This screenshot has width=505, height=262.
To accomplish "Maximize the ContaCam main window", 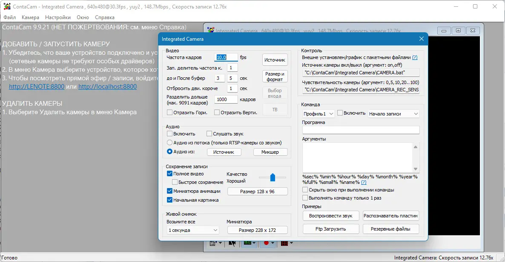I will (475, 6).
